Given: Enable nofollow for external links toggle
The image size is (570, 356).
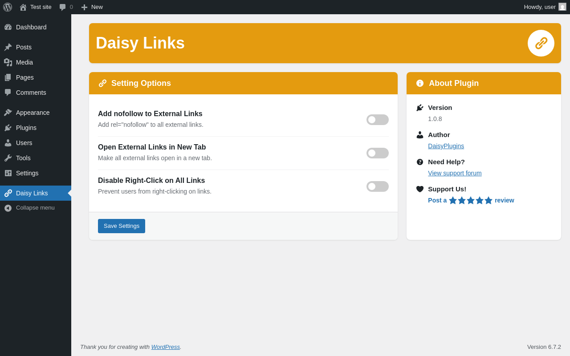Looking at the screenshot, I should [378, 120].
